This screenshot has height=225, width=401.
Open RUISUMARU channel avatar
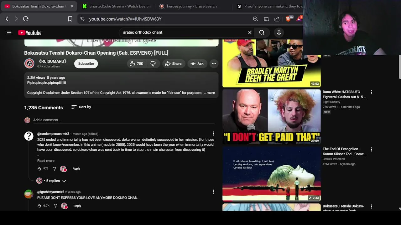(x=29, y=63)
